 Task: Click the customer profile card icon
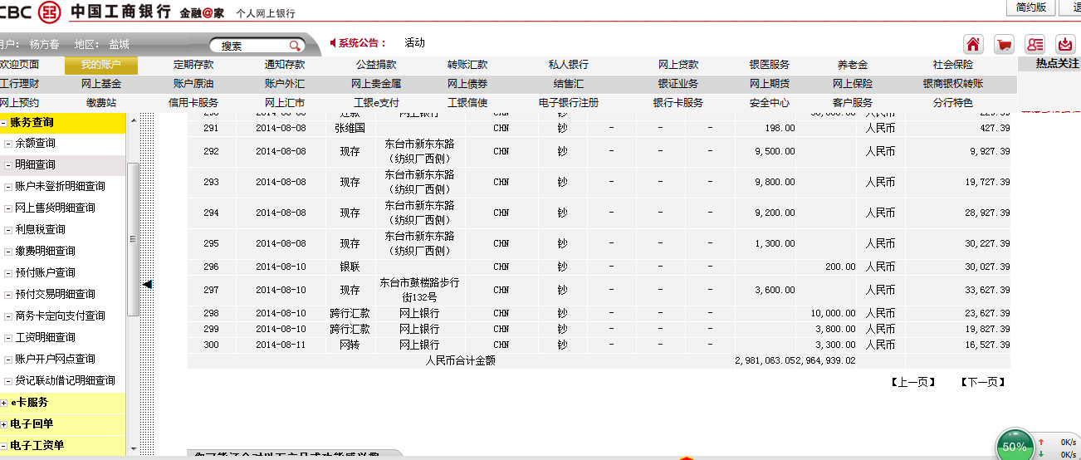click(1035, 44)
